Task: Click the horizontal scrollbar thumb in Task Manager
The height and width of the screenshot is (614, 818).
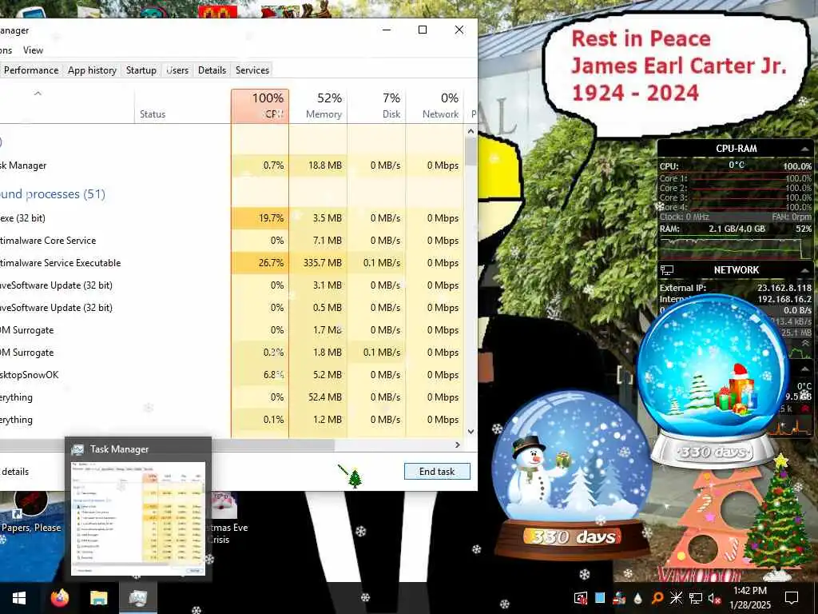Action: pyautogui.click(x=167, y=445)
